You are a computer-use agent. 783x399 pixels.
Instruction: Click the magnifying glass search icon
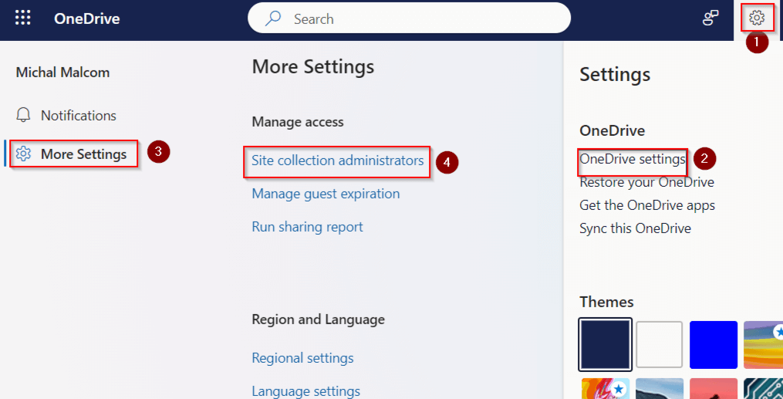click(273, 19)
